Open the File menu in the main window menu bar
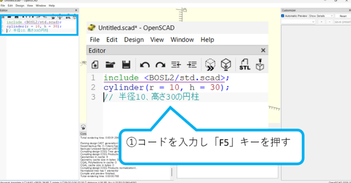 pos(3,6)
